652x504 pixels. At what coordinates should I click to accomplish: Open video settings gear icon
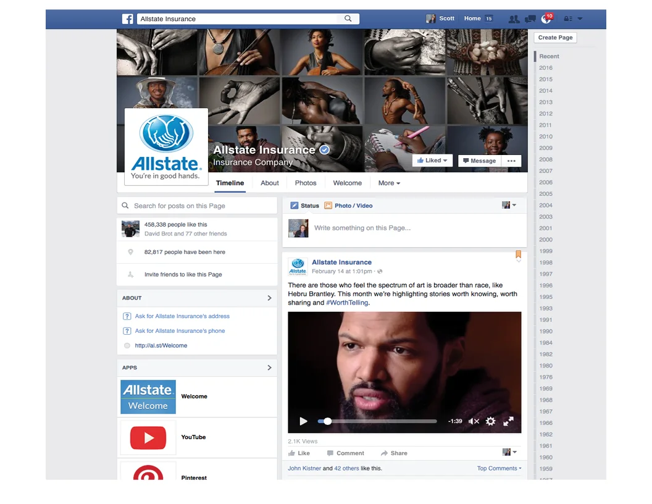[x=491, y=421]
